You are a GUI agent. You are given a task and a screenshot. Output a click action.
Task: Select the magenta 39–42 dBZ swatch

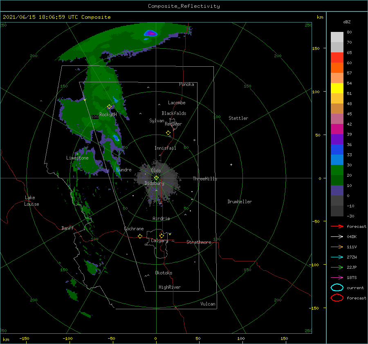click(337, 129)
